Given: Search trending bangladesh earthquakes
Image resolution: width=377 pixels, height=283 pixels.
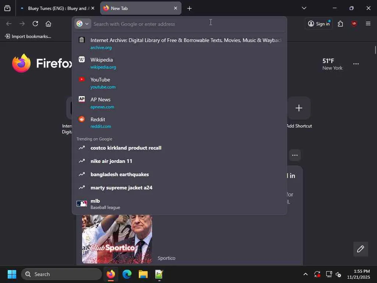Looking at the screenshot, I should (179, 174).
